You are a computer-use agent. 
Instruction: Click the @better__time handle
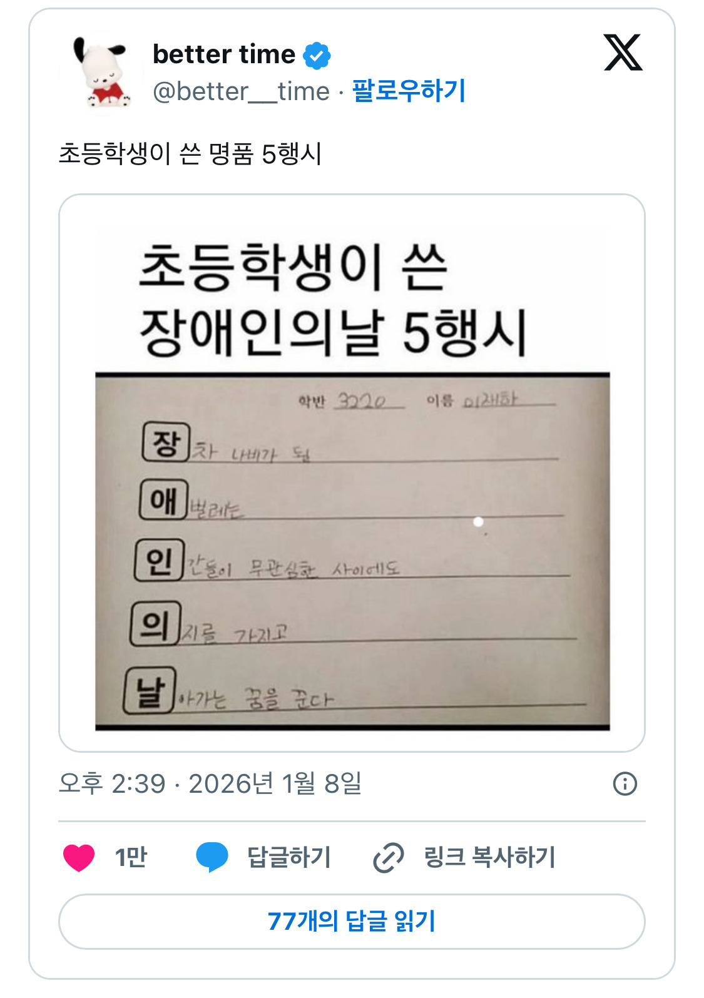coord(241,91)
